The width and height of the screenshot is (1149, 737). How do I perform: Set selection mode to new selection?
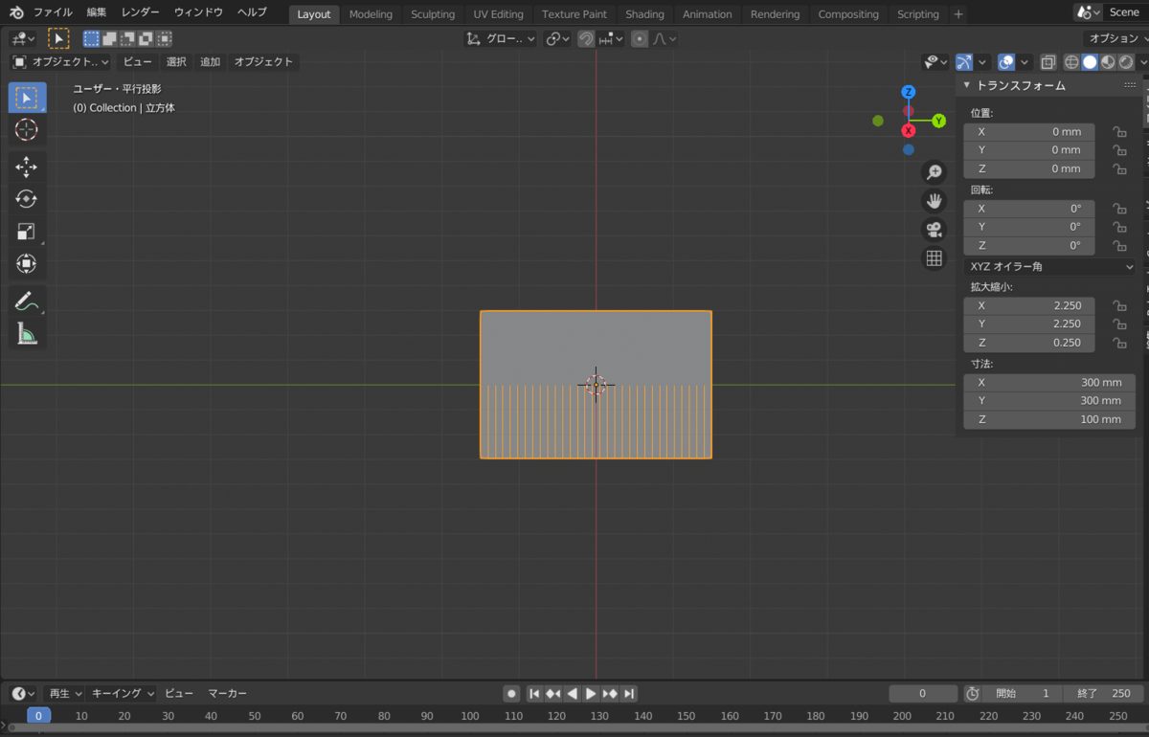(91, 38)
